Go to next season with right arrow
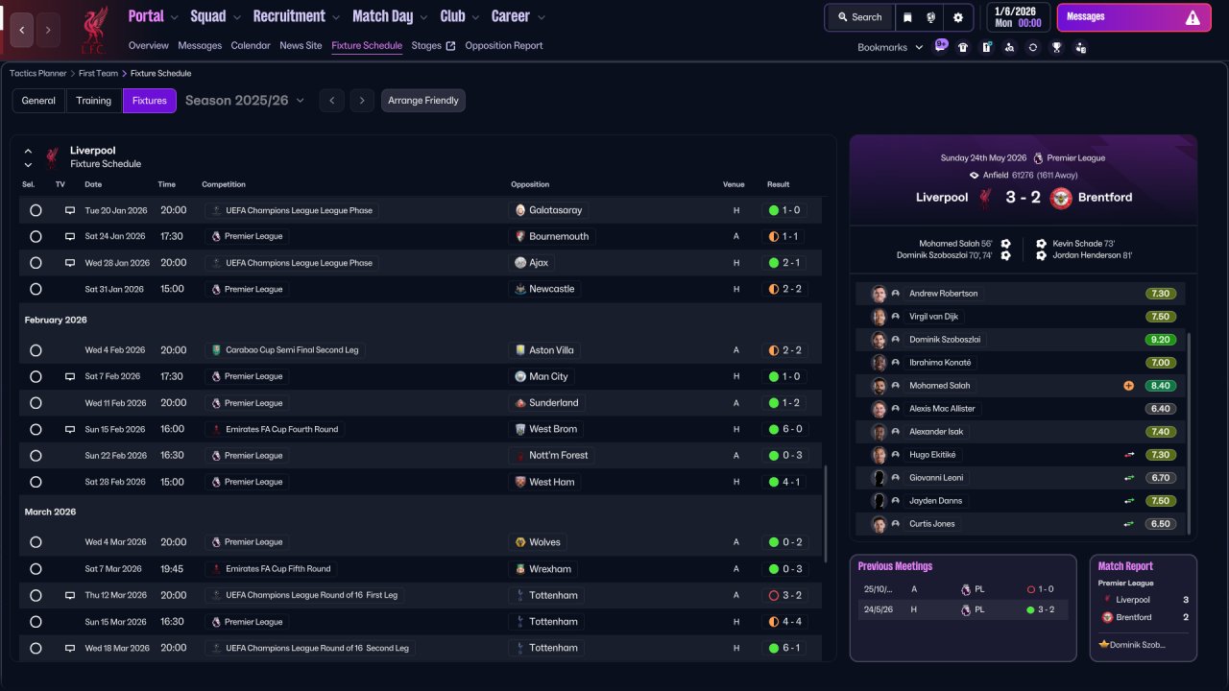Screen dimensions: 1229x691 pyautogui.click(x=361, y=101)
